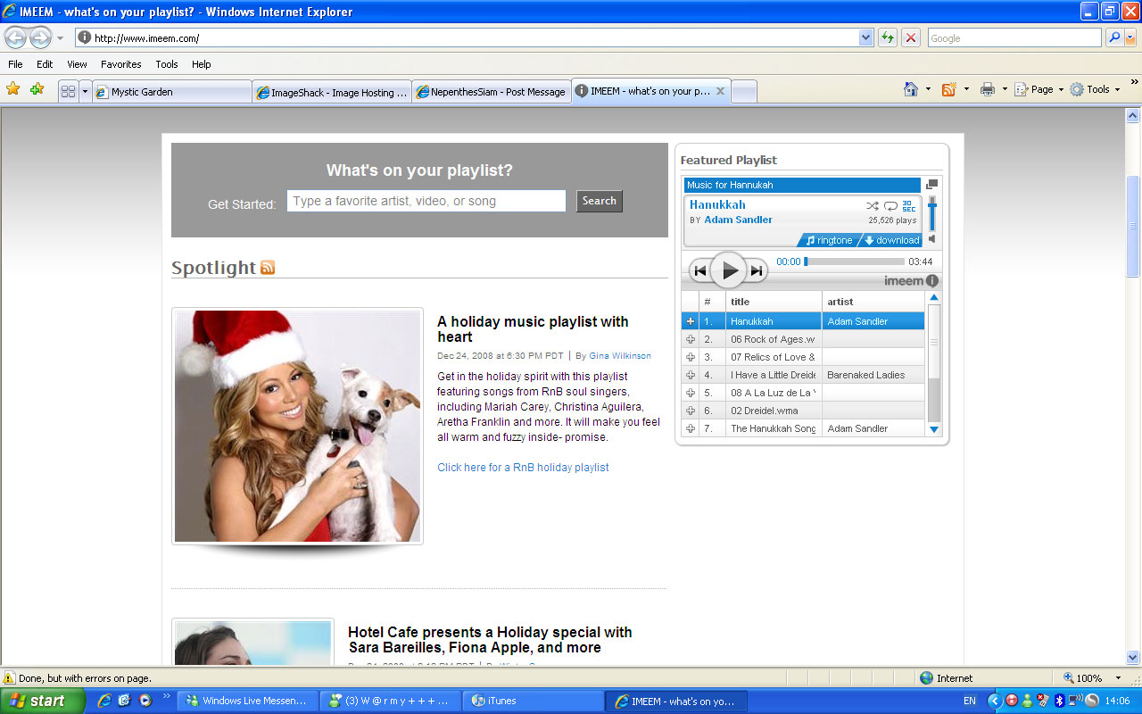This screenshot has width=1142, height=714.
Task: Click the Add to Favorites icon
Action: click(x=37, y=89)
